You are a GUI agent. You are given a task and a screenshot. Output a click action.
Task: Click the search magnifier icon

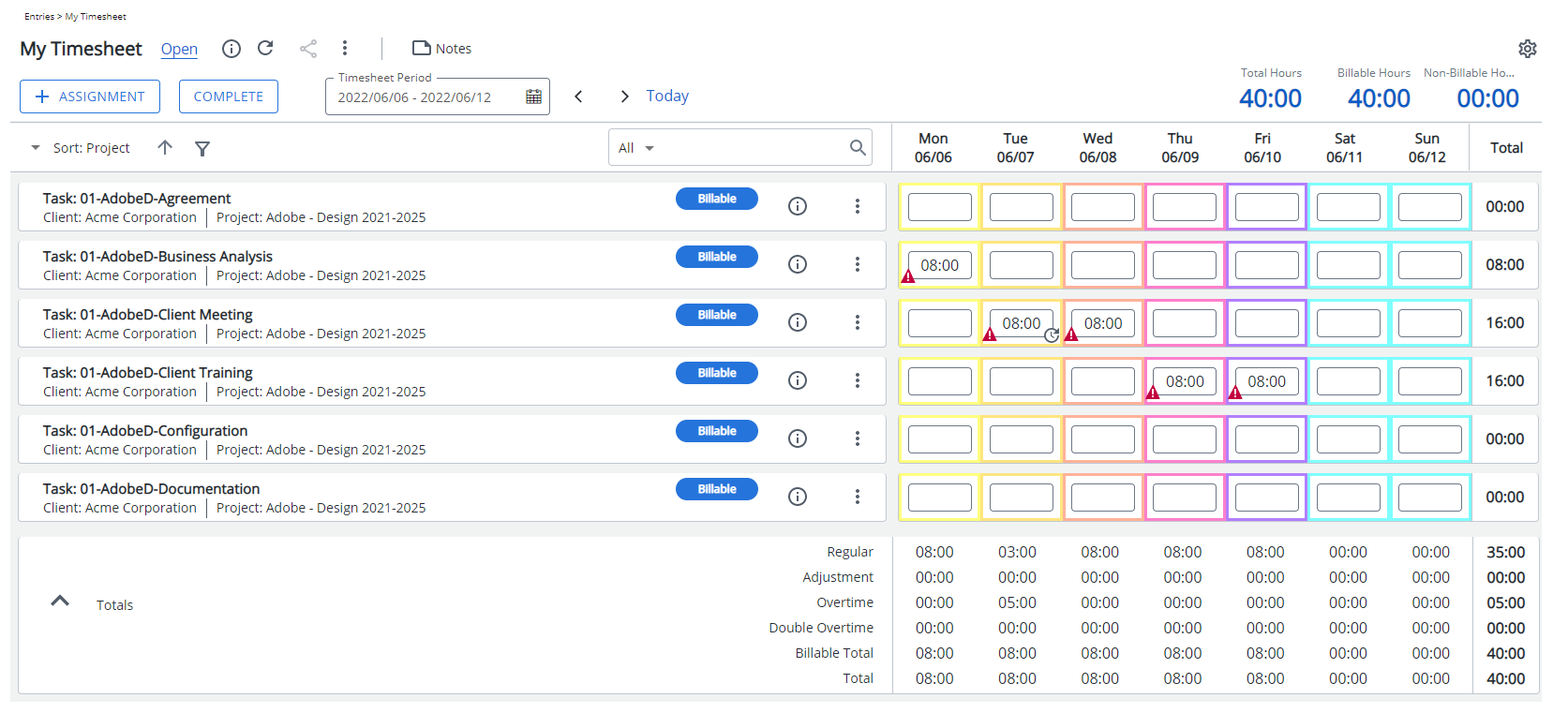pyautogui.click(x=857, y=148)
